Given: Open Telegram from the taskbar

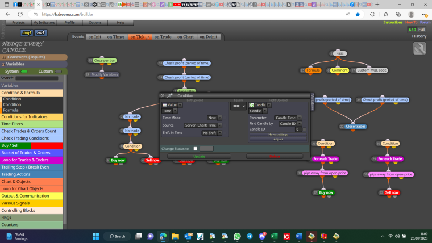Looking at the screenshot, I should click(x=250, y=236).
